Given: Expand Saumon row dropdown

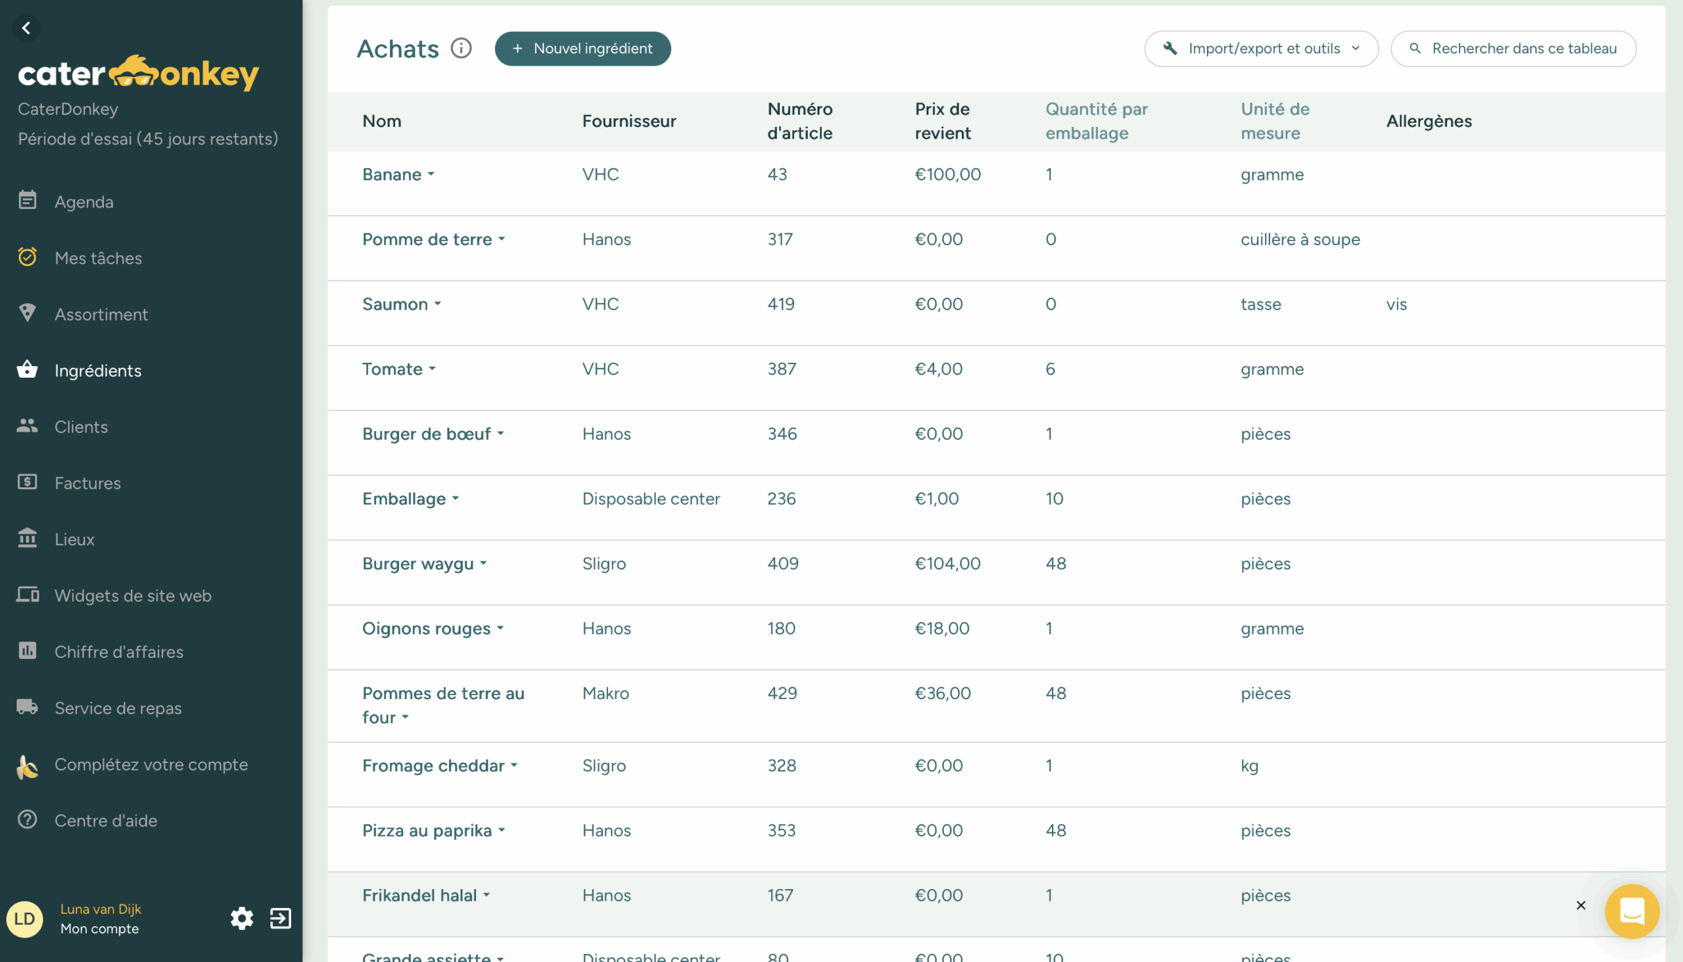Looking at the screenshot, I should point(438,304).
